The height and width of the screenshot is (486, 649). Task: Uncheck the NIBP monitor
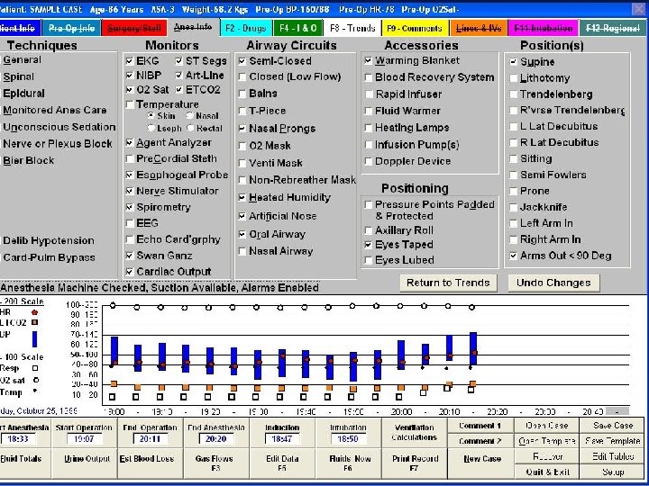(x=130, y=76)
